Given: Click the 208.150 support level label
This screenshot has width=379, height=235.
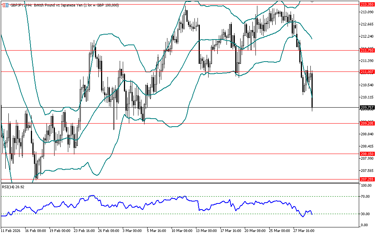Looking at the screenshot, I should pyautogui.click(x=366, y=154).
